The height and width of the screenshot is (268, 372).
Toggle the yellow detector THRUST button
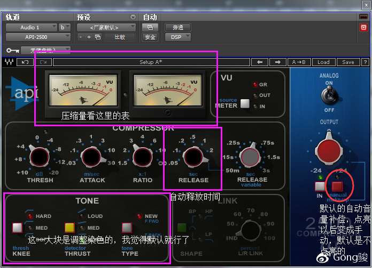pyautogui.click(x=69, y=228)
